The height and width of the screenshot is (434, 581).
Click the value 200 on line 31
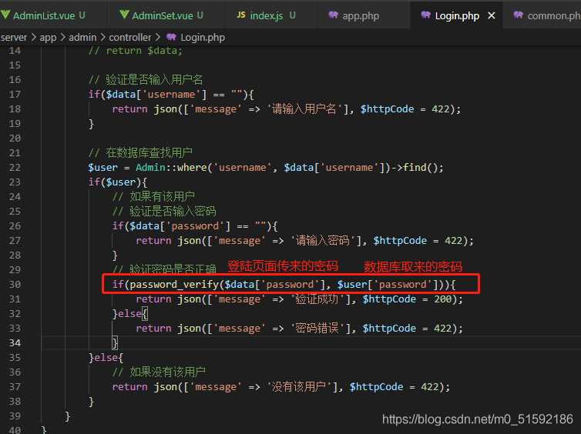click(x=443, y=299)
